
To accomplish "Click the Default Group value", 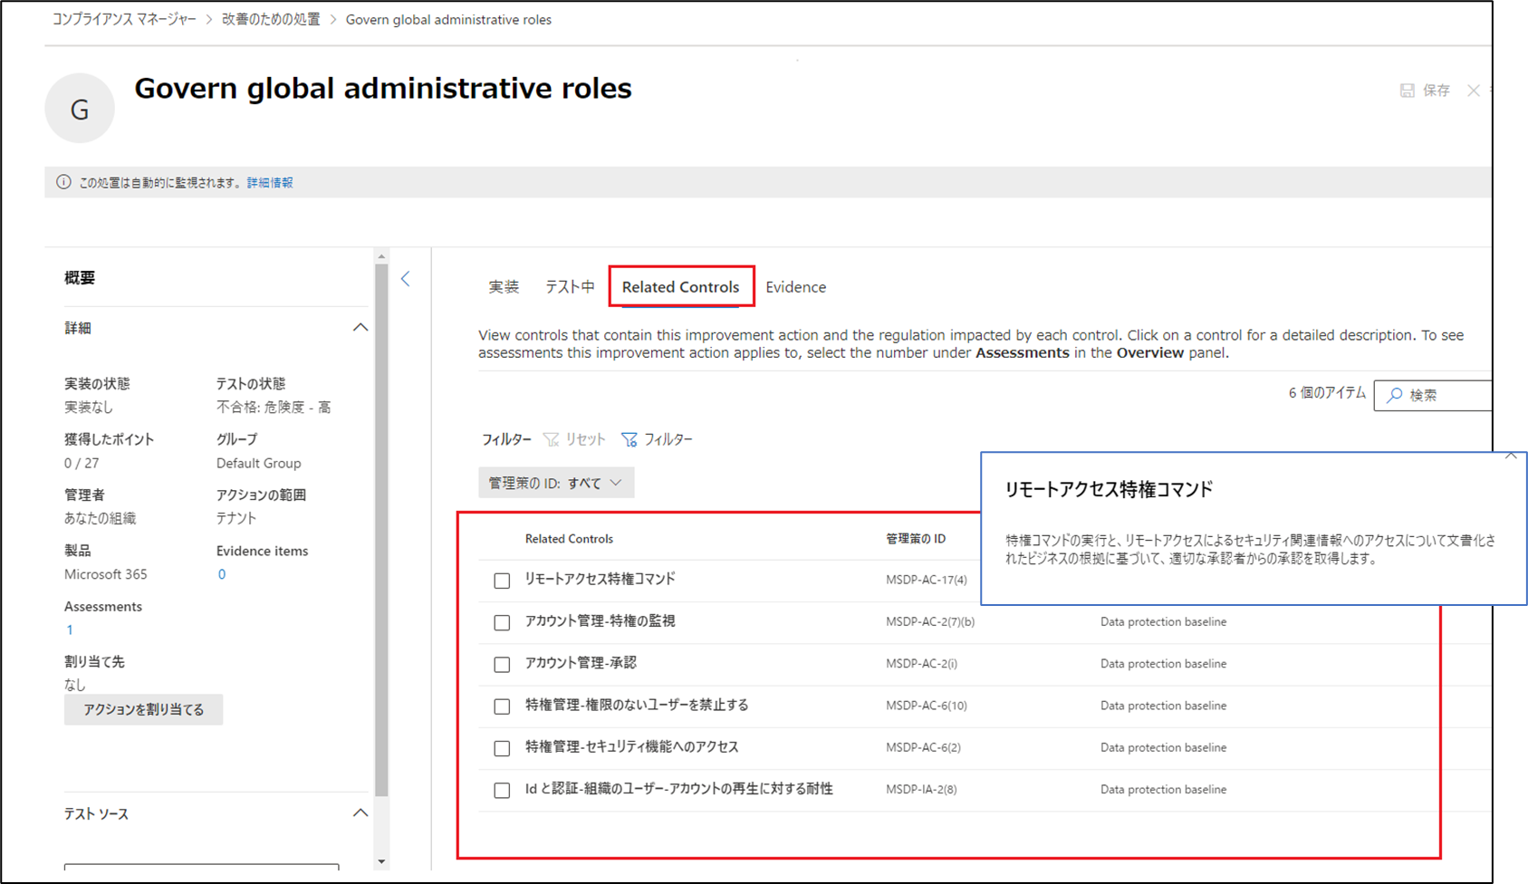I will pyautogui.click(x=258, y=463).
